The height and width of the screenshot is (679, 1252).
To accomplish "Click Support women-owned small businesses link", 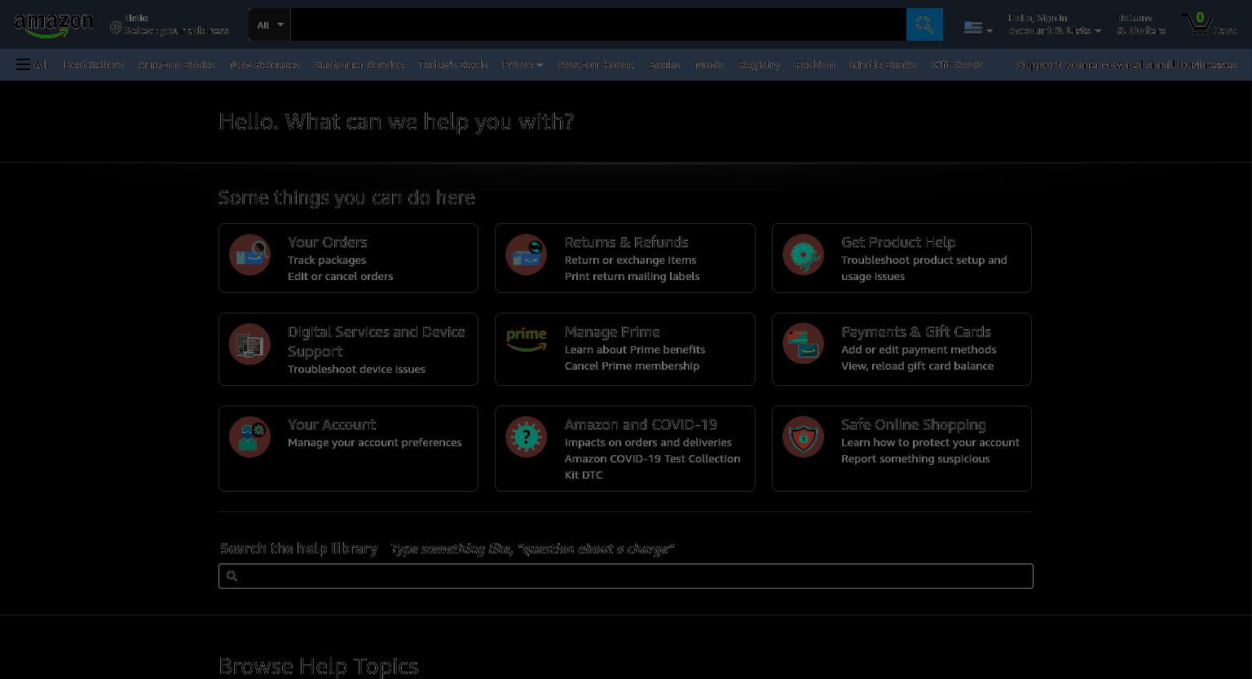I will point(1126,64).
